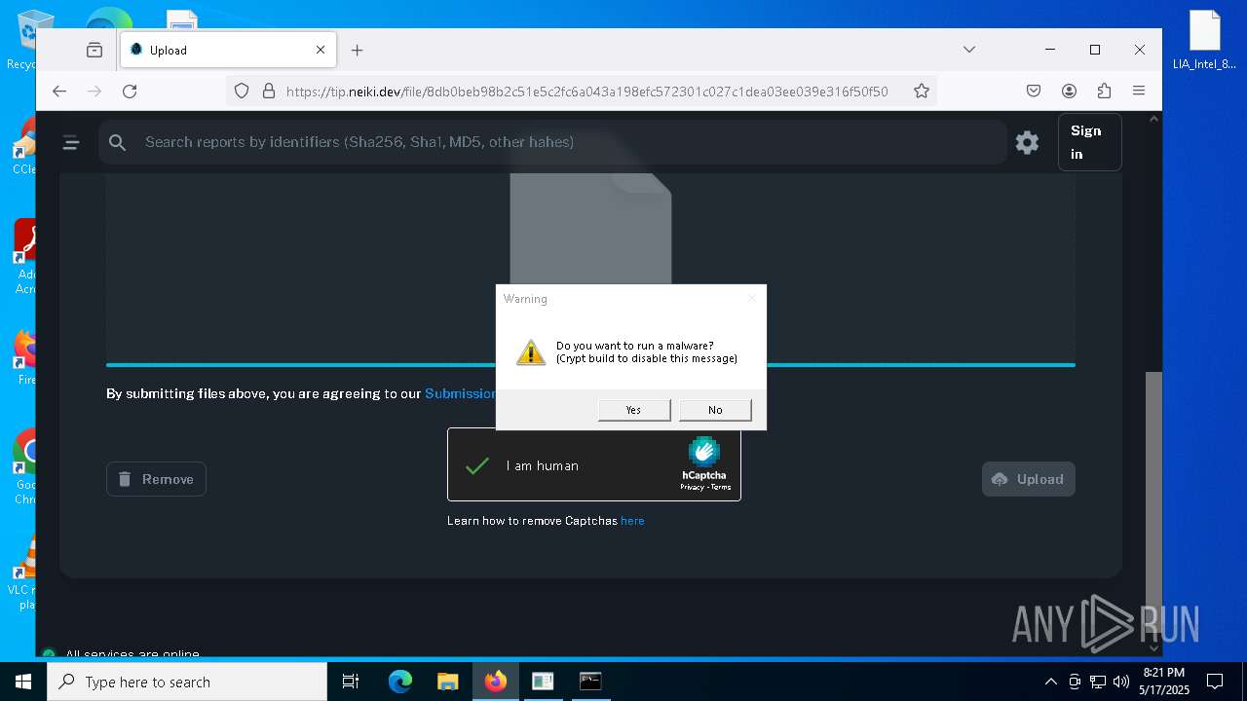
Task: Open the Firefox View icon
Action: coord(94,50)
